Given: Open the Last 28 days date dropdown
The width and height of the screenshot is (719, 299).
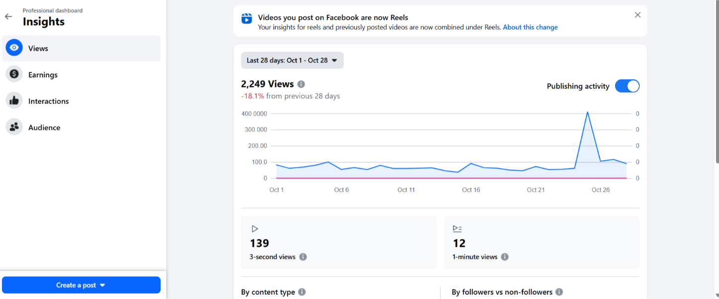Looking at the screenshot, I should (292, 60).
